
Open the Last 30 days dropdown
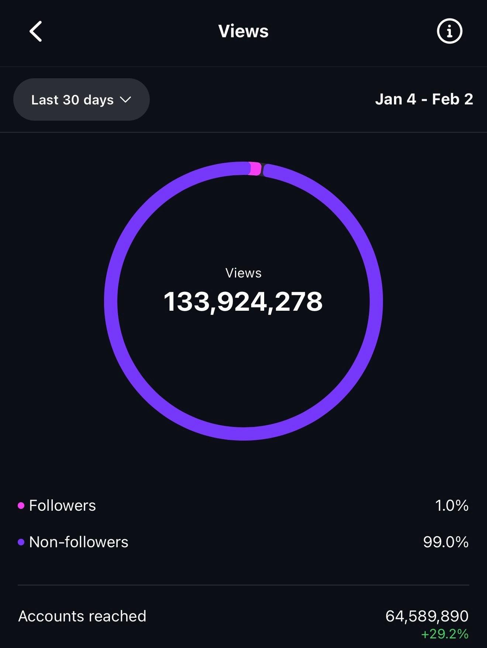click(x=81, y=100)
